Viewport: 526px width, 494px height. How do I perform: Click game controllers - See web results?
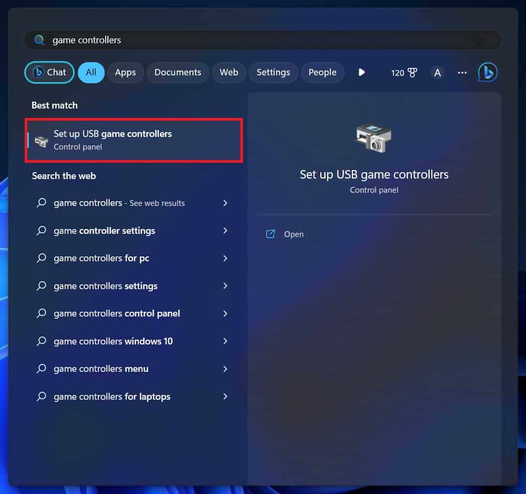click(119, 203)
